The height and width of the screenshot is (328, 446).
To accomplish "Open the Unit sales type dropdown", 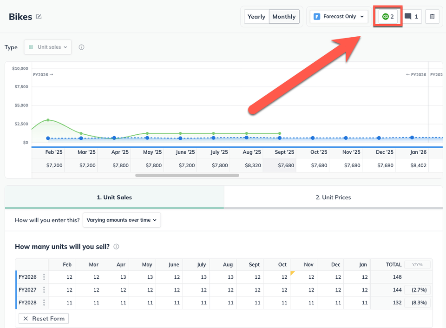I will coord(48,47).
